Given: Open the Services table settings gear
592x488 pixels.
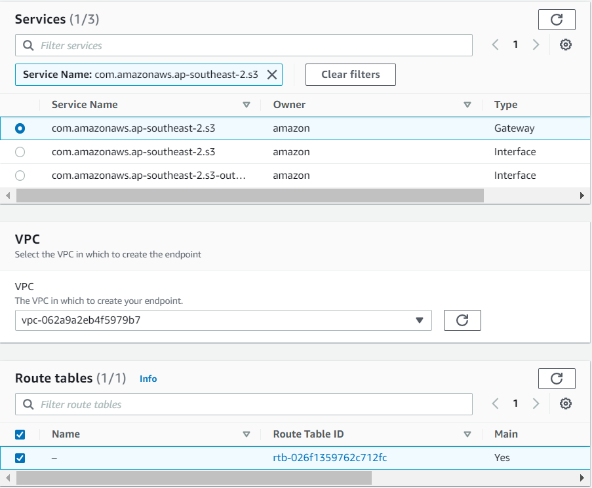Looking at the screenshot, I should pyautogui.click(x=565, y=45).
